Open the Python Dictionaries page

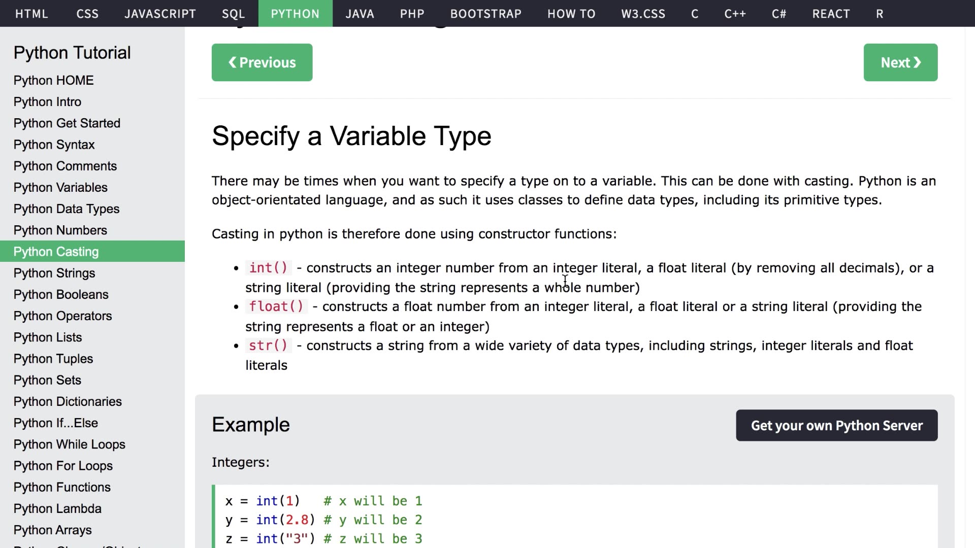click(68, 401)
